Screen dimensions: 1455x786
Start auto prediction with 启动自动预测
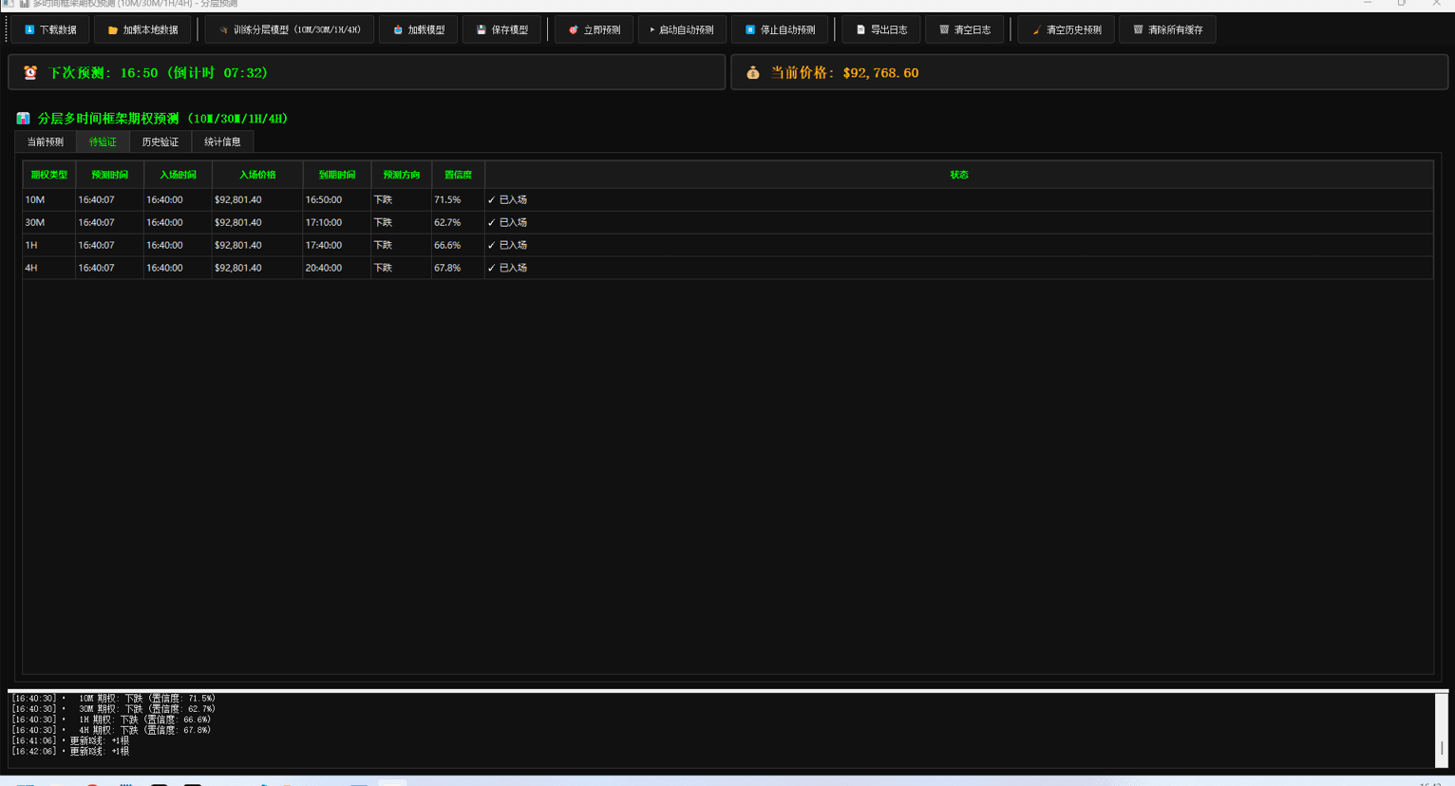point(682,29)
